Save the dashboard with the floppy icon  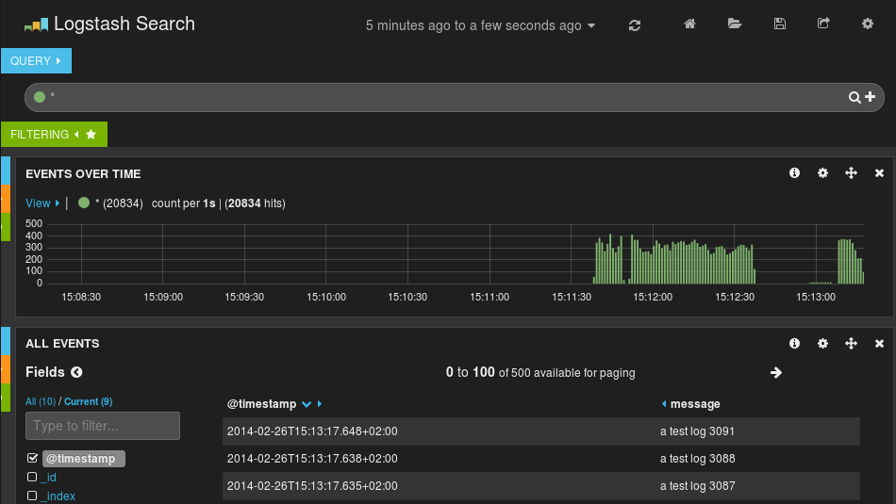[779, 24]
